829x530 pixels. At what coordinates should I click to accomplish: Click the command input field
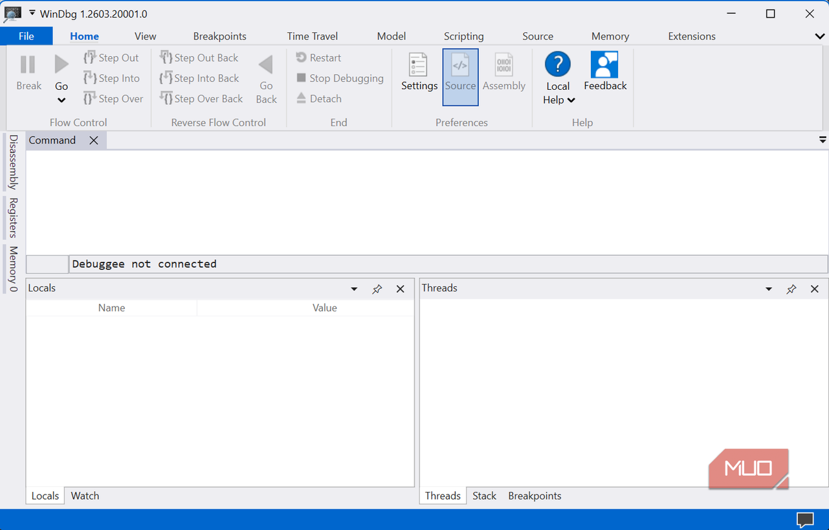click(x=448, y=264)
